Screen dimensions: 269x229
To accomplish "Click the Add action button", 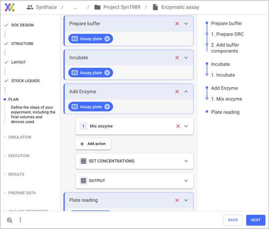I will tap(93, 144).
